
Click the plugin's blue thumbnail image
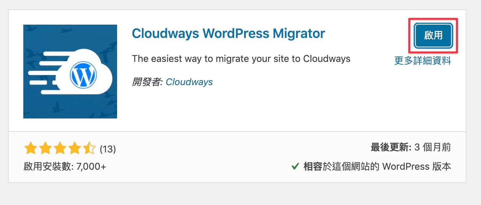[70, 72]
